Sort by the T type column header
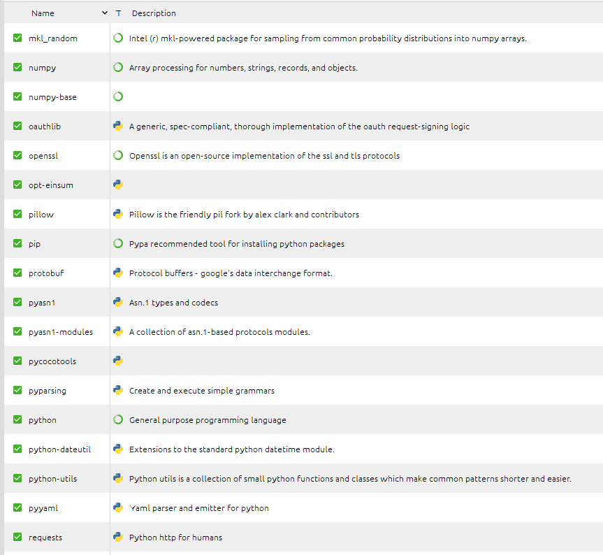Screen dimensions: 603x555 point(119,13)
